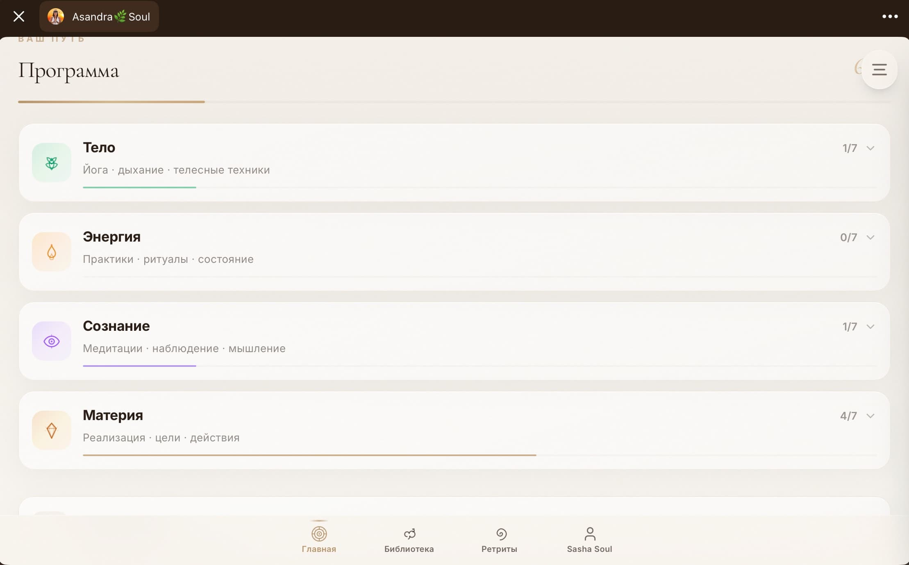909x565 pixels.
Task: Switch to the Ретриты tab
Action: click(x=499, y=540)
